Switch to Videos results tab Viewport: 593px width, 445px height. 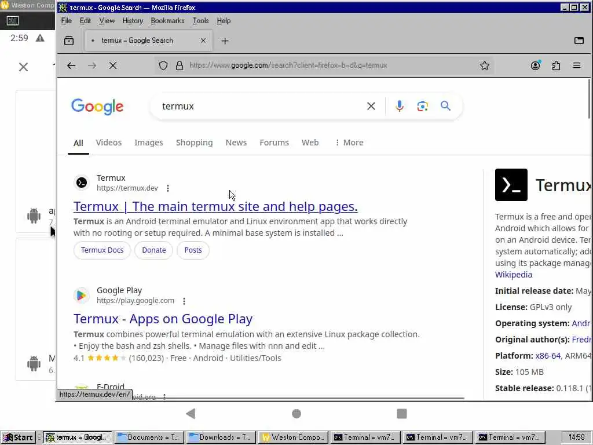(x=108, y=143)
